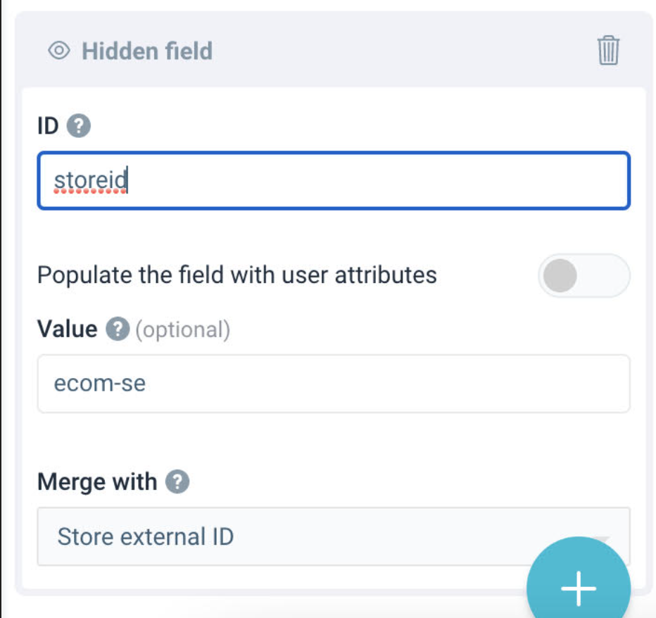Focus the ID field containing storeid

click(x=334, y=180)
